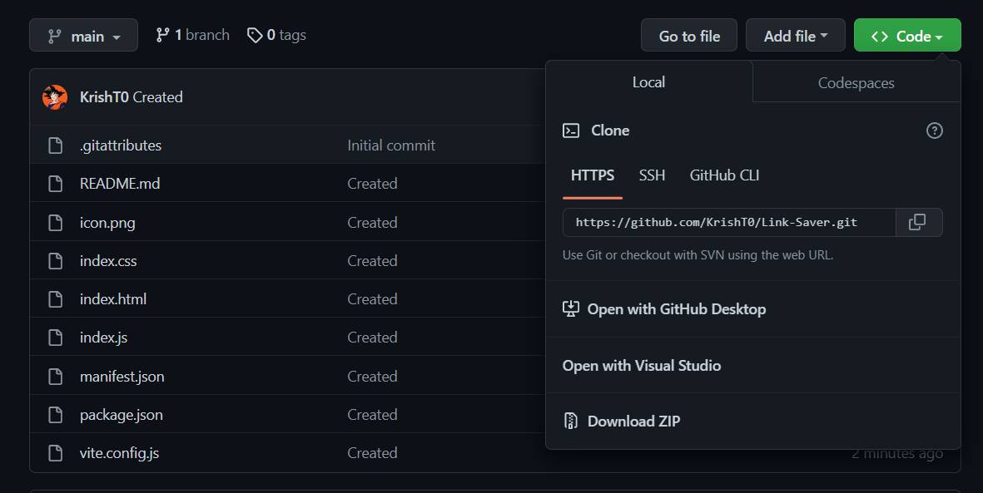Screen dimensions: 983x493
Task: Click the Created commit for vite.config.js row
Action: 372,453
